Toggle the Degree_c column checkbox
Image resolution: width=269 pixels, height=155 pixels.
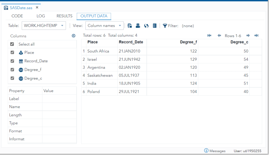pyautogui.click(x=12, y=78)
